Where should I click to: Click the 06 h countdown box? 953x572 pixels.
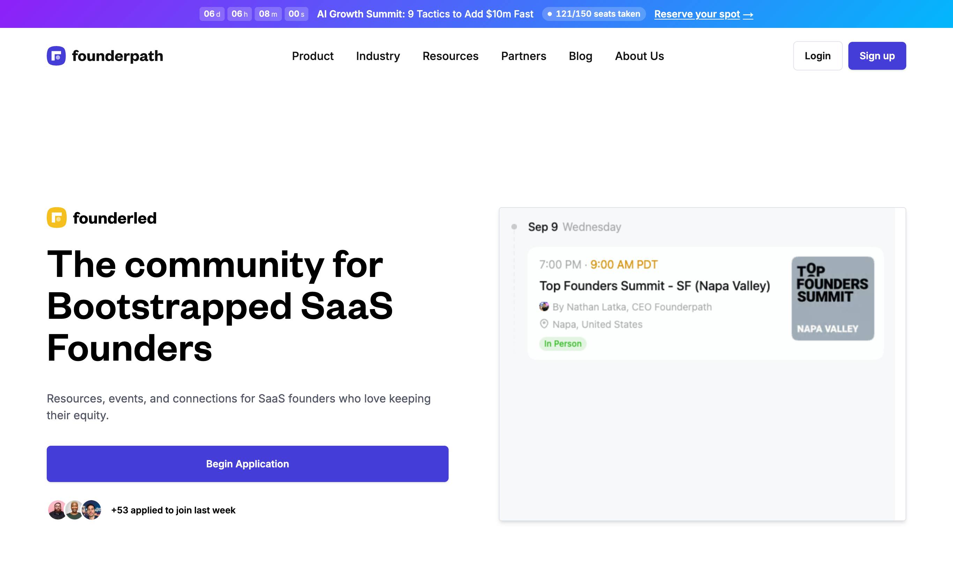[239, 14]
